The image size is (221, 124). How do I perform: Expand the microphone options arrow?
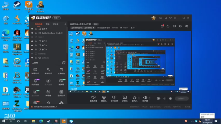(x=139, y=98)
